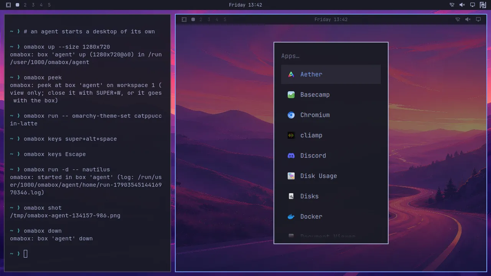Open Disks from the app launcher
Image resolution: width=491 pixels, height=276 pixels.
pos(331,196)
